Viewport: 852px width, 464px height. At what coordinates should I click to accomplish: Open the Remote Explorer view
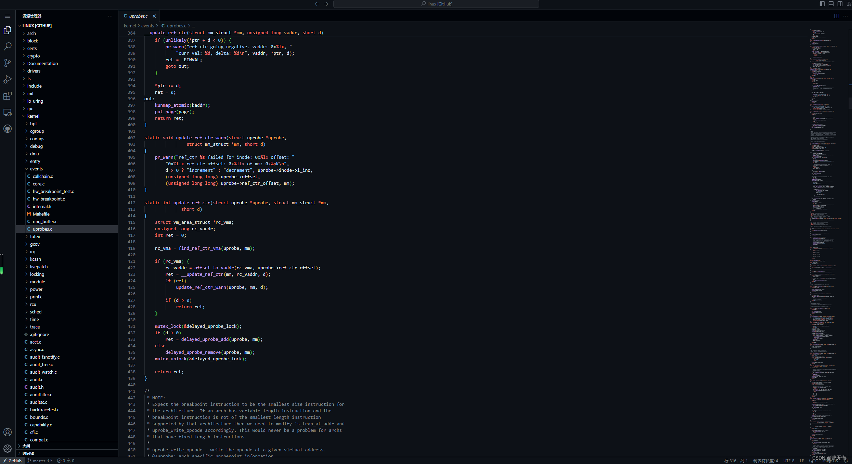(x=8, y=112)
